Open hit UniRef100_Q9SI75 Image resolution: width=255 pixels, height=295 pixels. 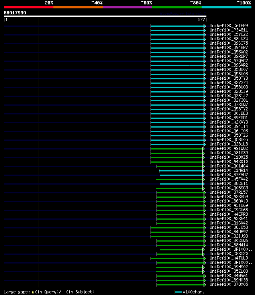tap(229, 43)
